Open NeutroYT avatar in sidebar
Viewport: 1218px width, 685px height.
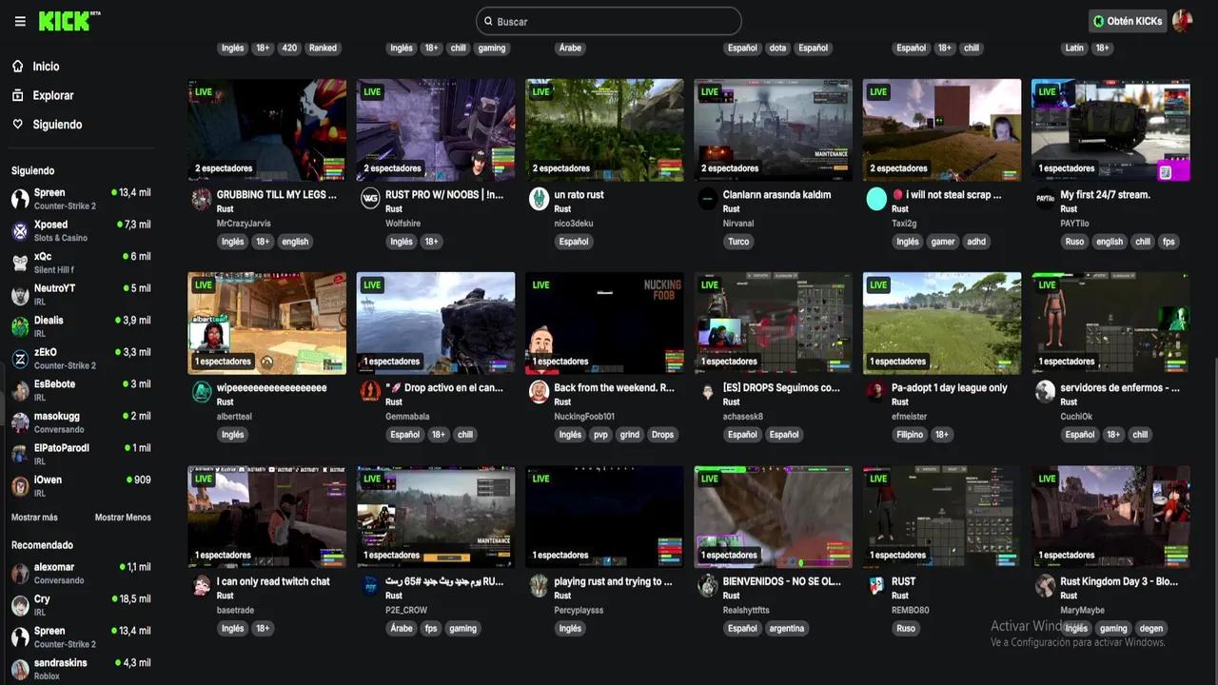(x=20, y=295)
